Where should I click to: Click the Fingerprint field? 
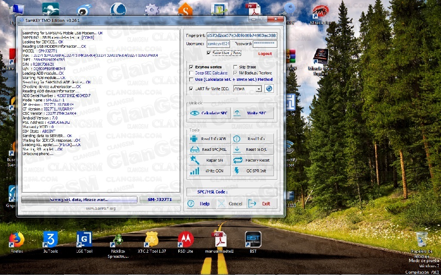[242, 36]
